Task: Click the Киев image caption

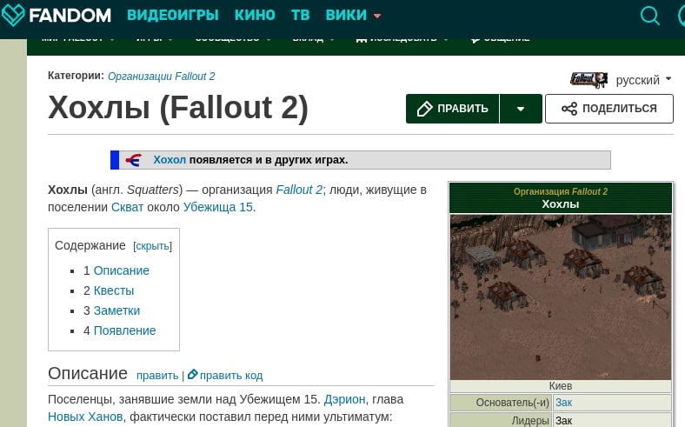Action: click(561, 386)
